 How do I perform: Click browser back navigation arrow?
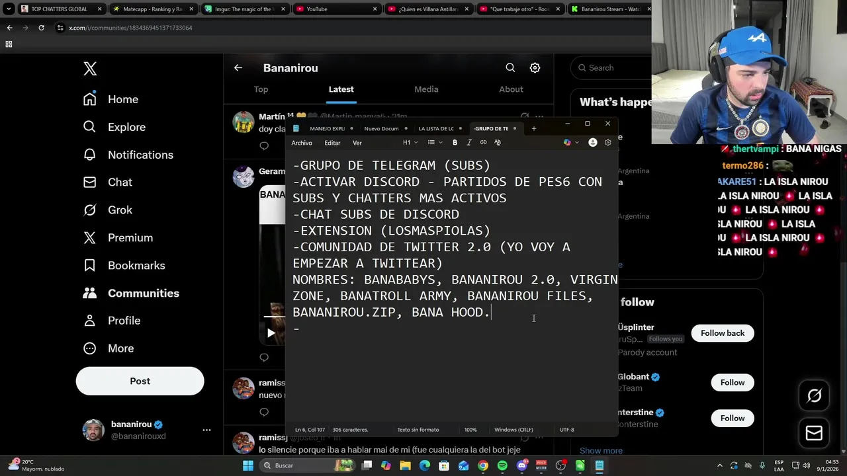coord(9,28)
